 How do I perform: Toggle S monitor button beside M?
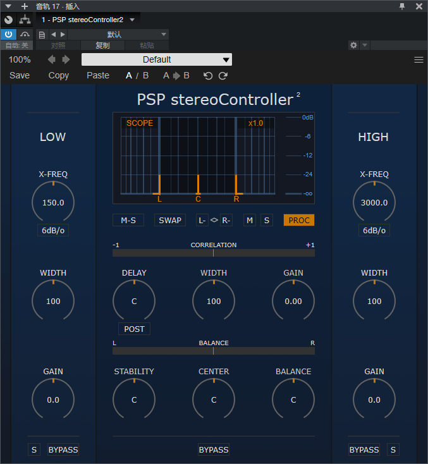click(267, 220)
